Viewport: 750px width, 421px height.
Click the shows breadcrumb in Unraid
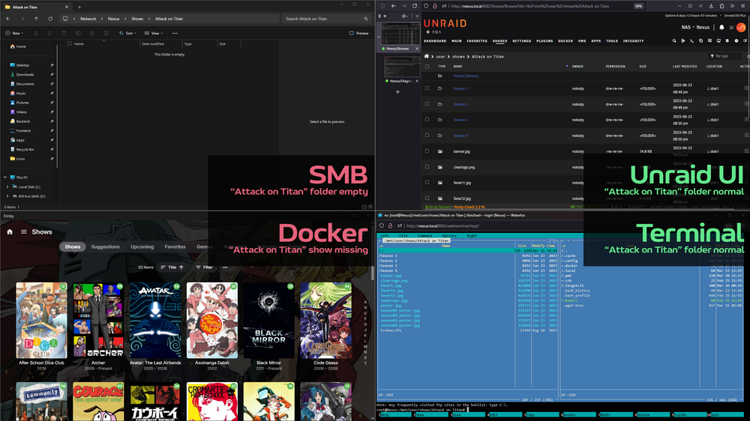[x=458, y=56]
